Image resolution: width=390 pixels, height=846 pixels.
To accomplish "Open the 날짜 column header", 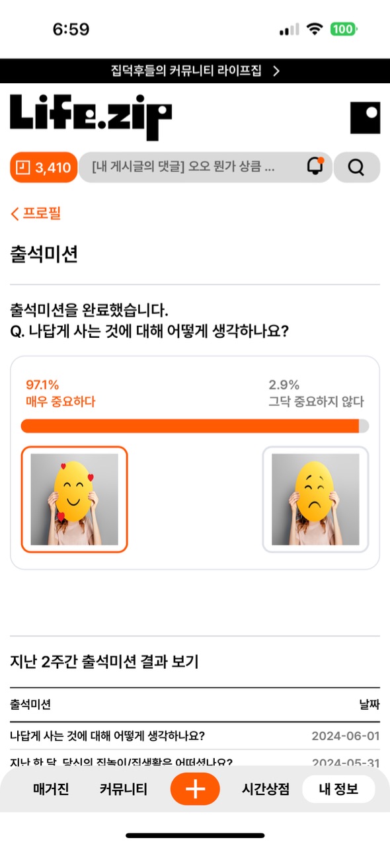I will (370, 705).
